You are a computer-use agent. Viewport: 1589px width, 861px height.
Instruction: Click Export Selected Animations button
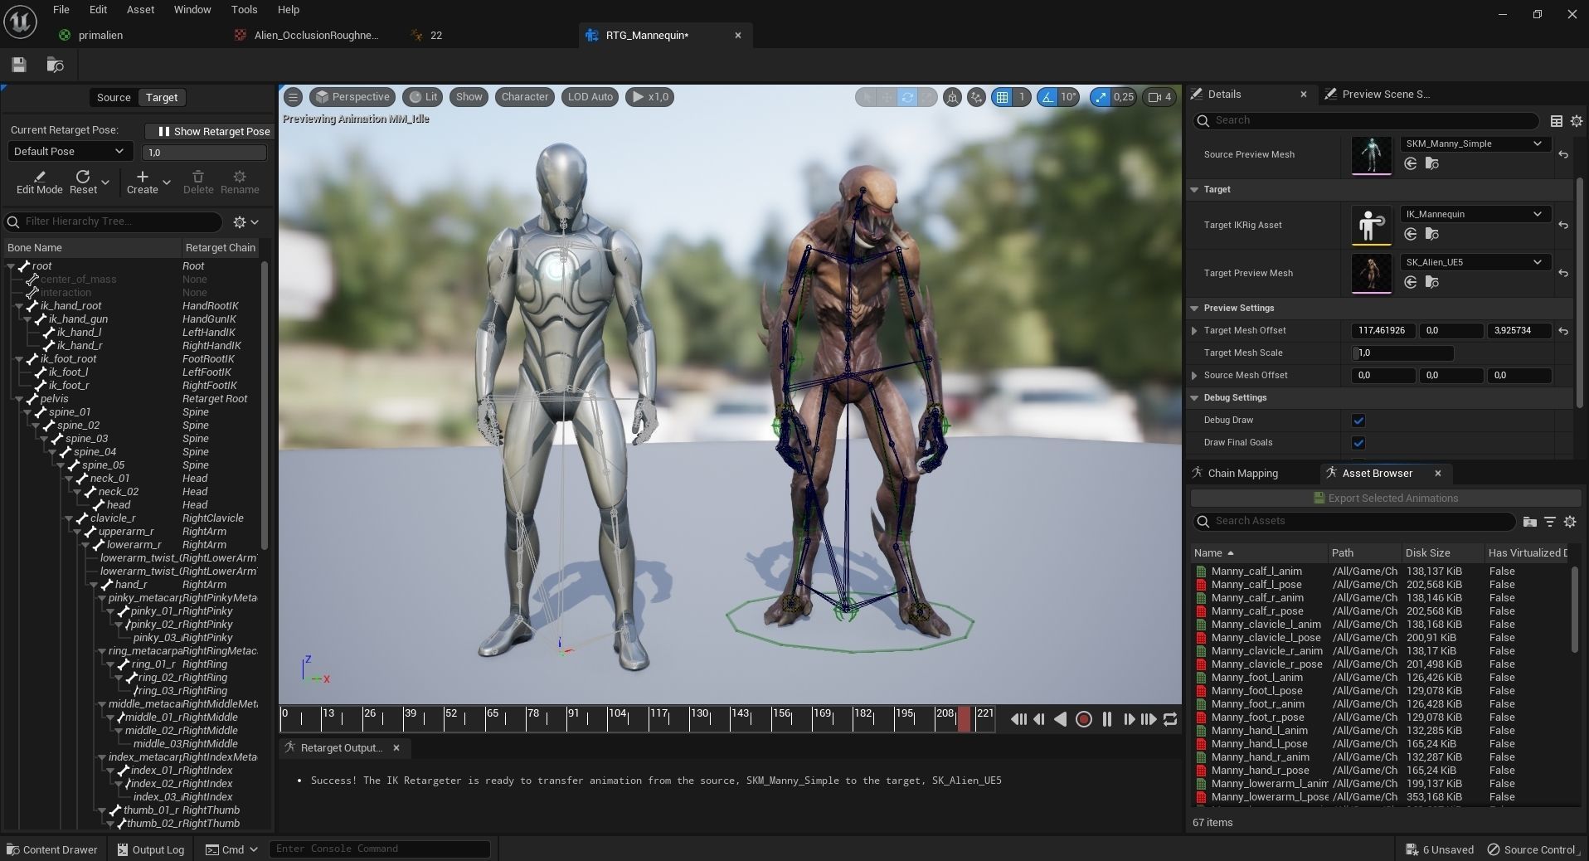(1385, 499)
